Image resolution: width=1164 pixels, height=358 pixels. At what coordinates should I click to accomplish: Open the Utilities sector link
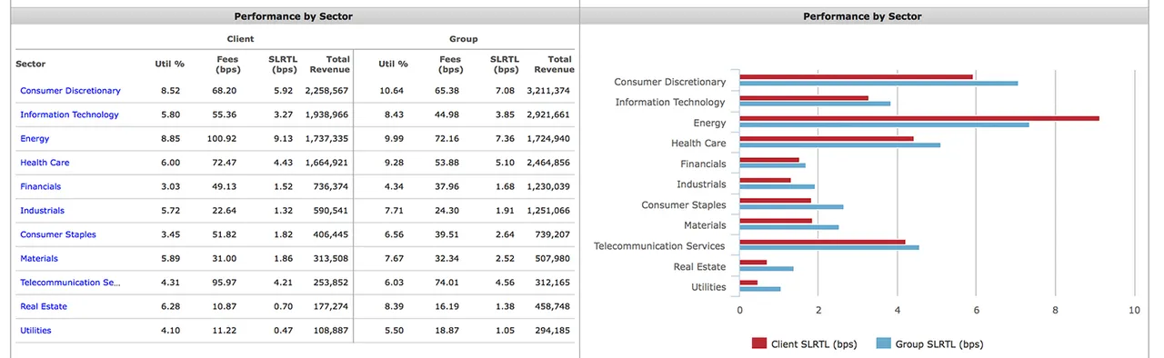click(35, 331)
